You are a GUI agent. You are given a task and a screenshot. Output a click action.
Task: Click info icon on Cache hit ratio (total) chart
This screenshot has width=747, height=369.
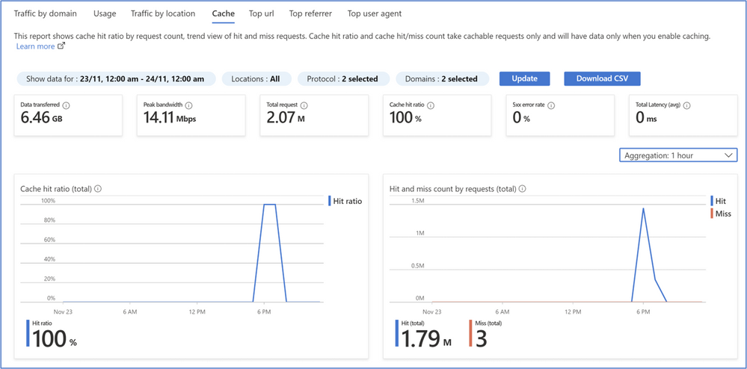tap(98, 189)
